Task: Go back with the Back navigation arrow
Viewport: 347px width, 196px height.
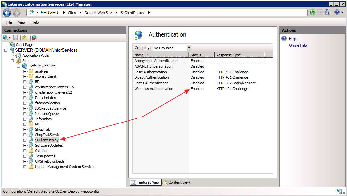Action: (7, 13)
